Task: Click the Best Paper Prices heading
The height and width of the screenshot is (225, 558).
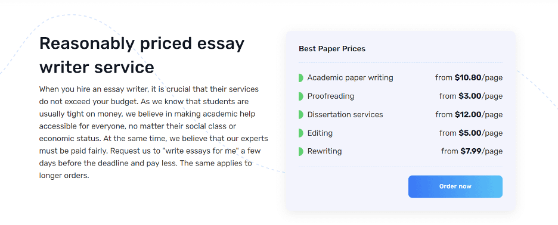Action: pyautogui.click(x=332, y=49)
